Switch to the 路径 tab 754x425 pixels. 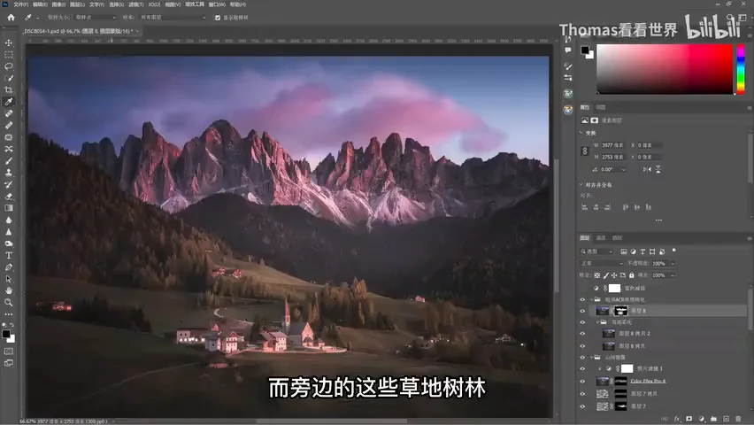click(x=618, y=238)
